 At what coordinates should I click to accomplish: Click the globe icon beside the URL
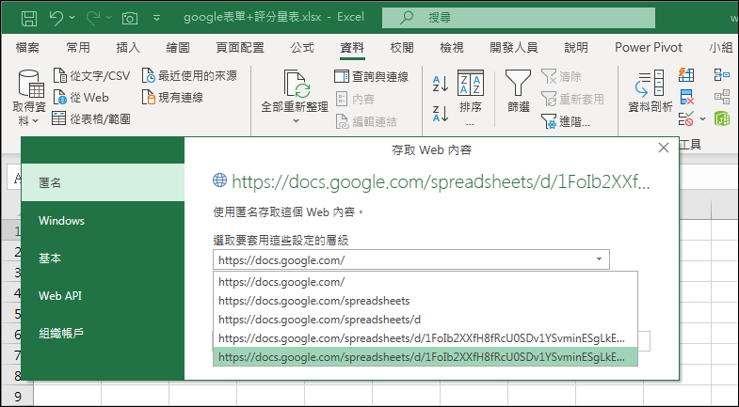coord(219,180)
